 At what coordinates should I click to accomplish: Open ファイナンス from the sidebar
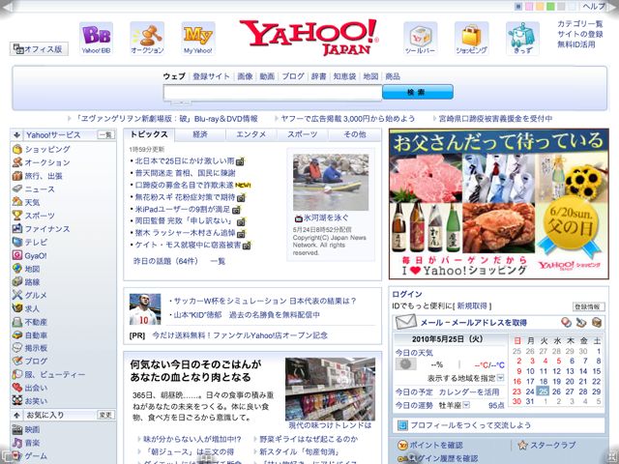click(47, 229)
